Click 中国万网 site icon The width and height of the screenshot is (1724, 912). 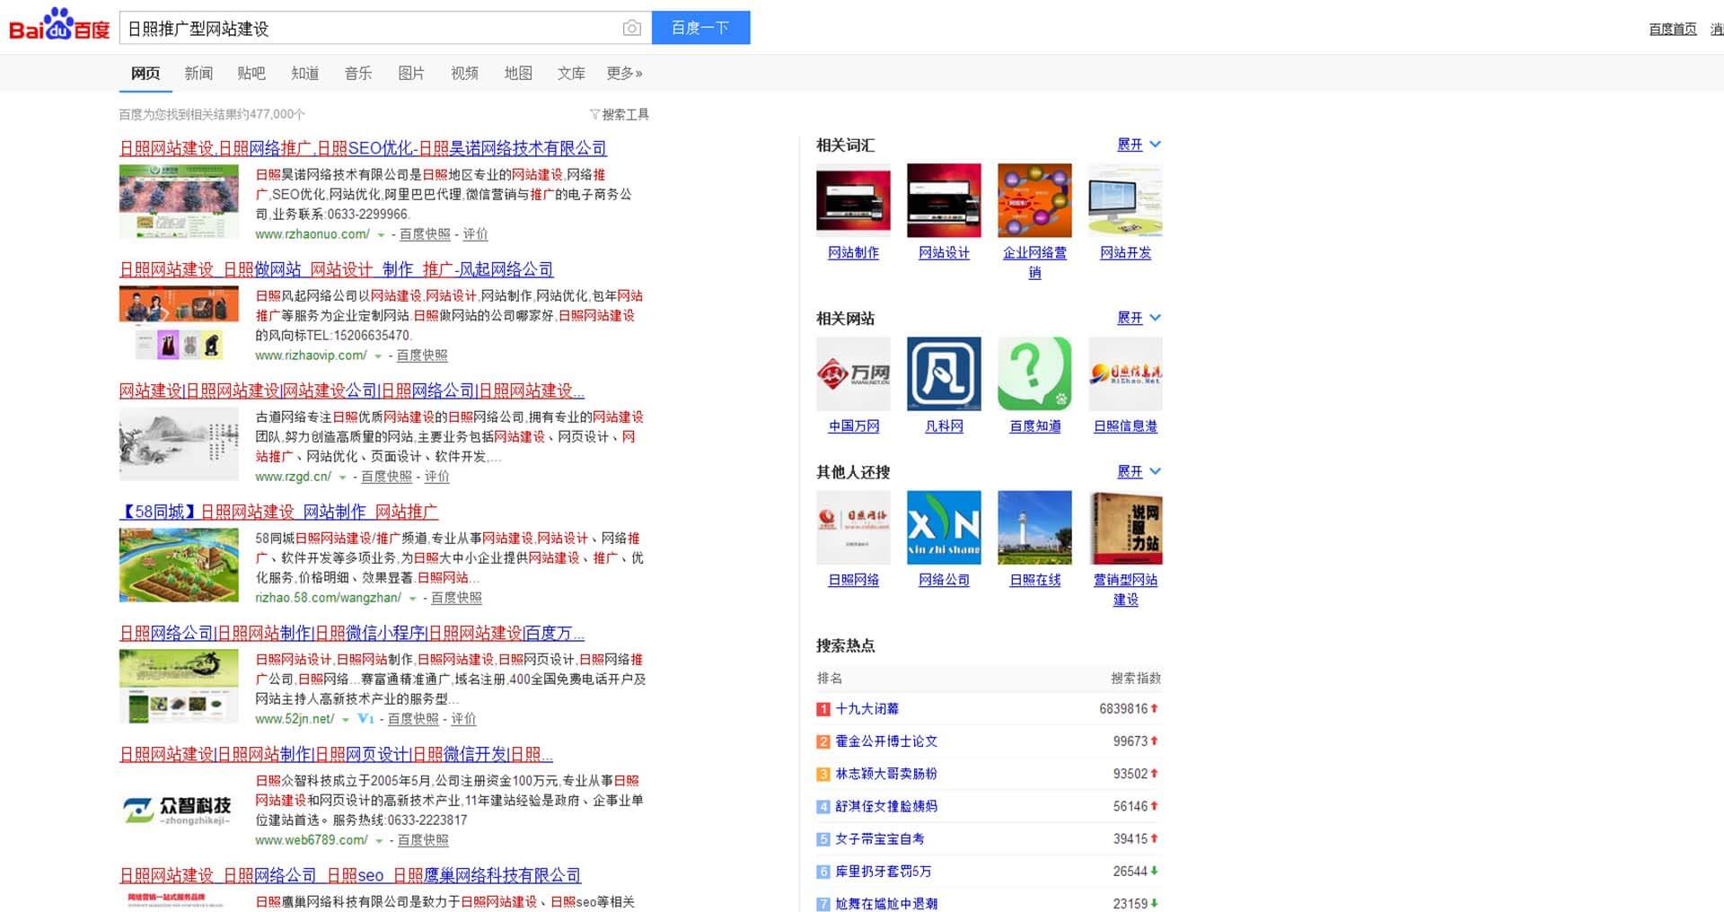coord(853,373)
